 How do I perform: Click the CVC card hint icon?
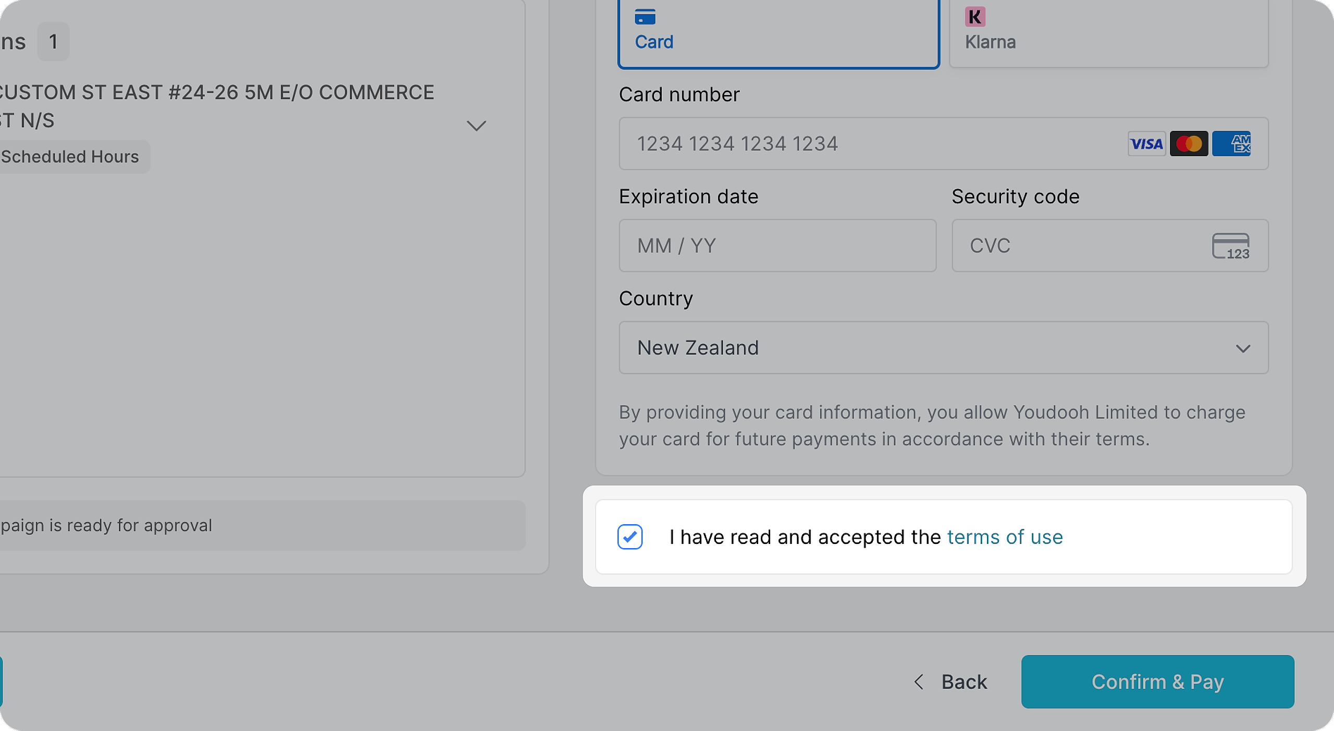coord(1230,246)
